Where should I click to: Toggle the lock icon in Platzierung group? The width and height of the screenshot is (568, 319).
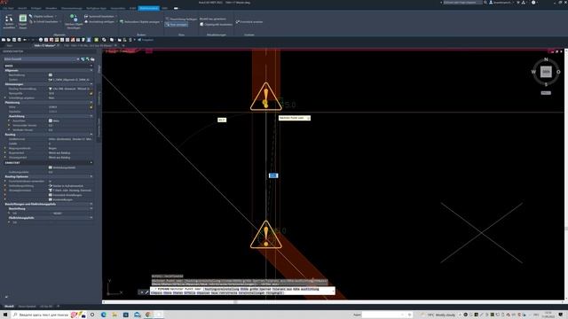(91, 107)
